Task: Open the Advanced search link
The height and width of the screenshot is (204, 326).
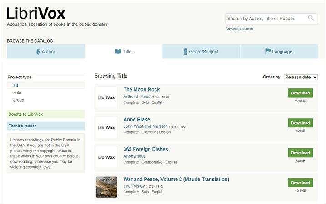Action: [239, 29]
